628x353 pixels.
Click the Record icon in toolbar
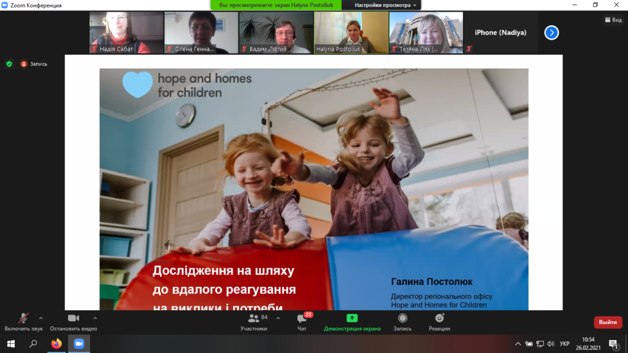pos(402,318)
